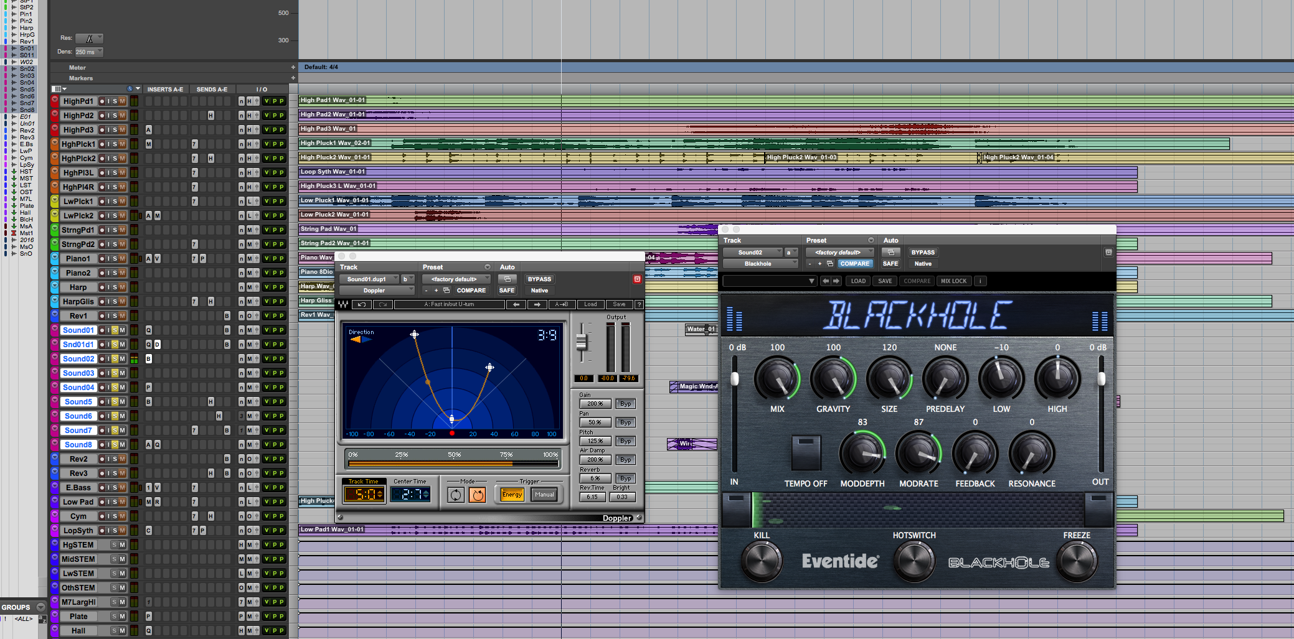Viewport: 1294px width, 639px height.
Task: Undo last change in Doppler plugin
Action: coord(362,304)
